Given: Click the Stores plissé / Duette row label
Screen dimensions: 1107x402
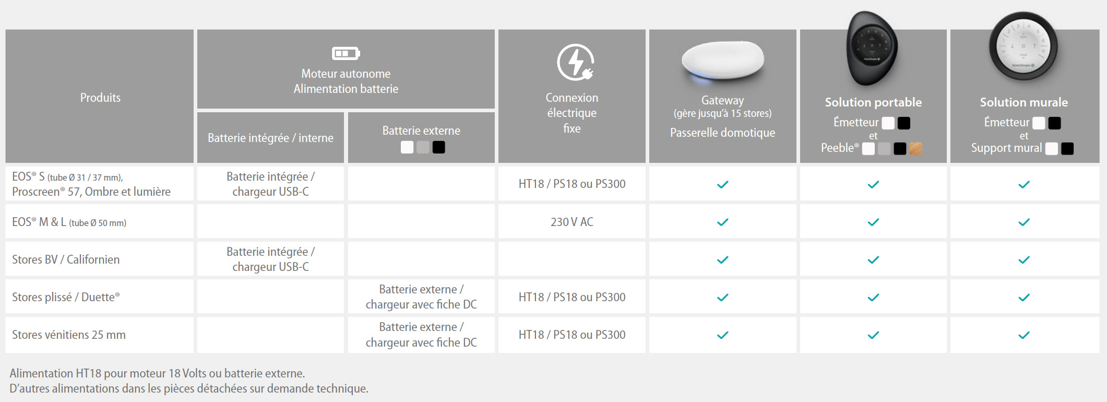Looking at the screenshot, I should 66,297.
